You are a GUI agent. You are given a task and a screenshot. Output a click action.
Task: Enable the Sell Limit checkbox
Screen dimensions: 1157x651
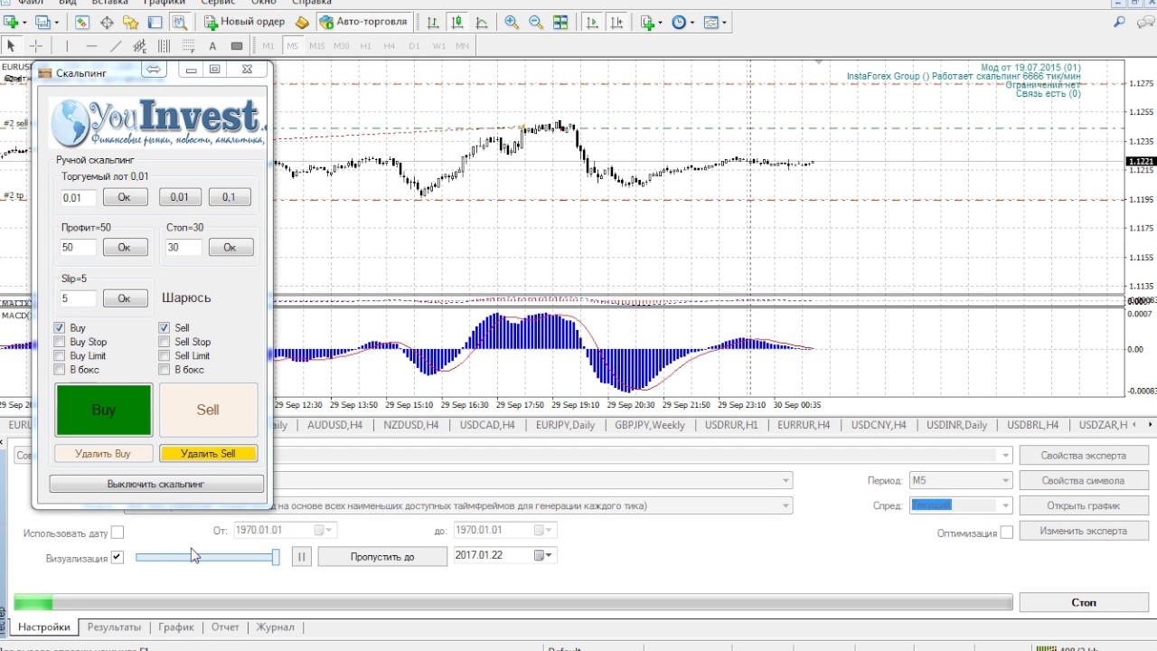coord(165,355)
